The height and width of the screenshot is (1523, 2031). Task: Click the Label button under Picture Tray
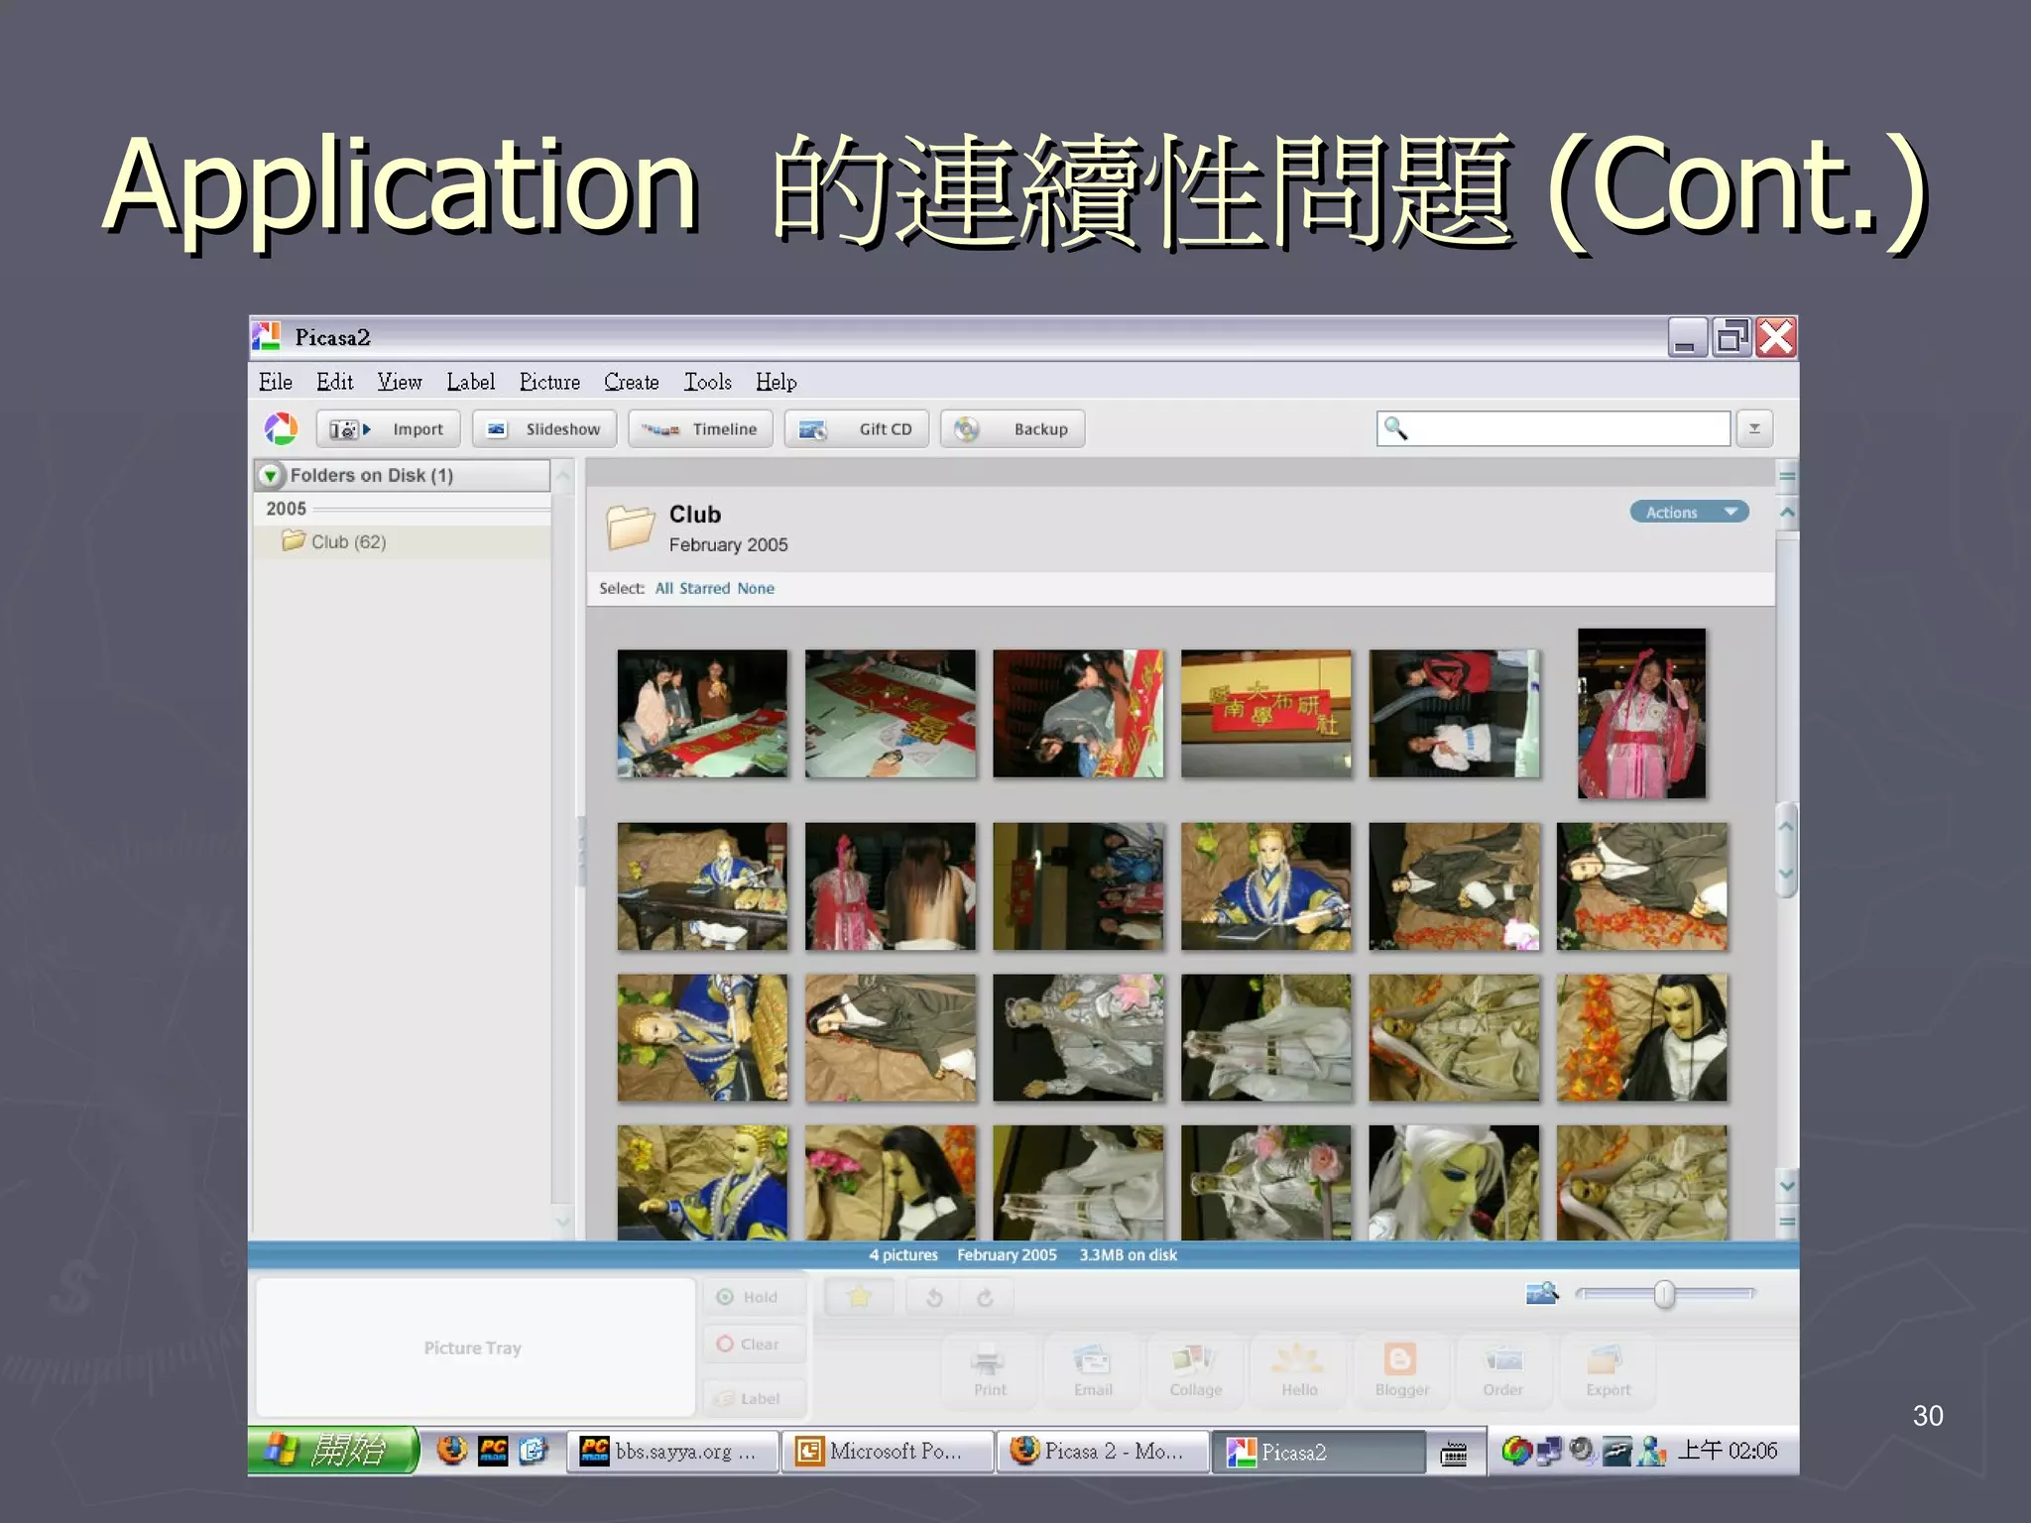click(x=754, y=1398)
